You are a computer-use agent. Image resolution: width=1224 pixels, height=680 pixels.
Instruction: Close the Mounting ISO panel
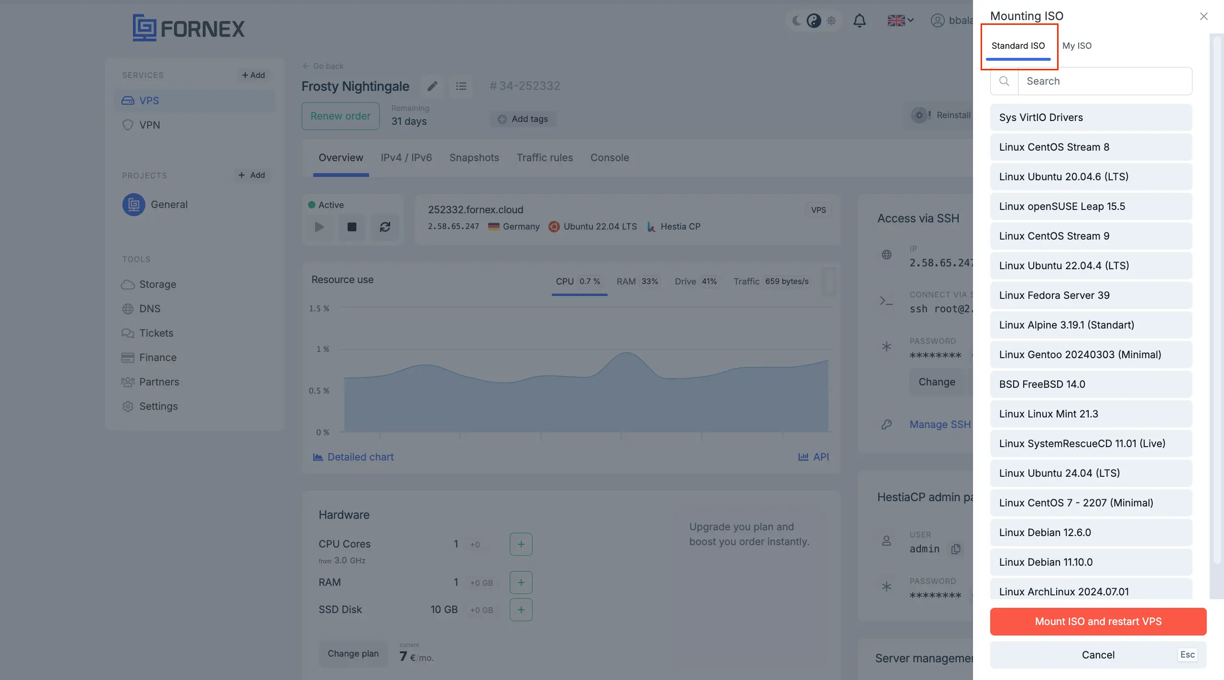coord(1204,16)
